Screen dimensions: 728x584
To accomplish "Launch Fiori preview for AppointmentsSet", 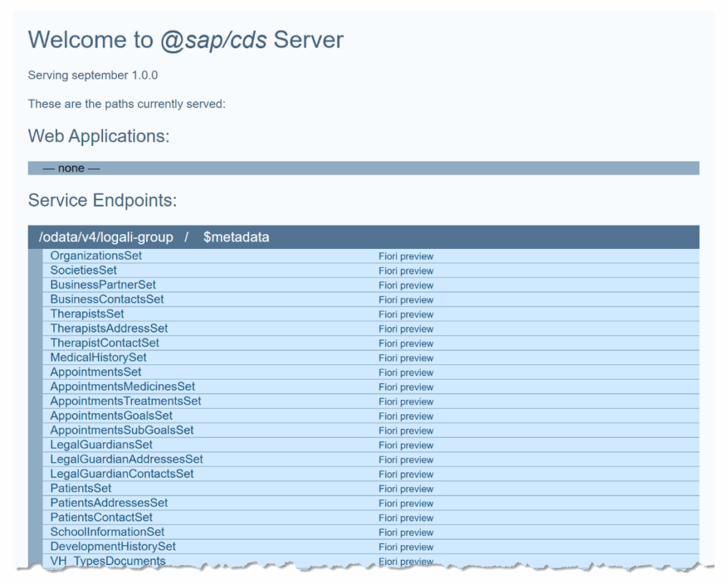I will click(406, 373).
